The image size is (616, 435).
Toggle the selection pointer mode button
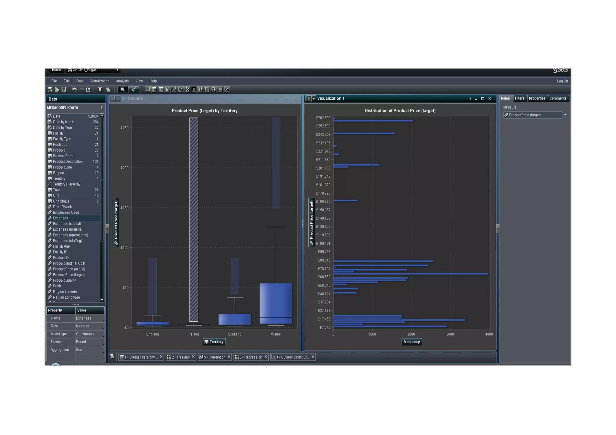[x=122, y=90]
